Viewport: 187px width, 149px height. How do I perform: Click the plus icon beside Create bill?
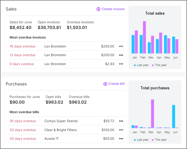point(105,84)
